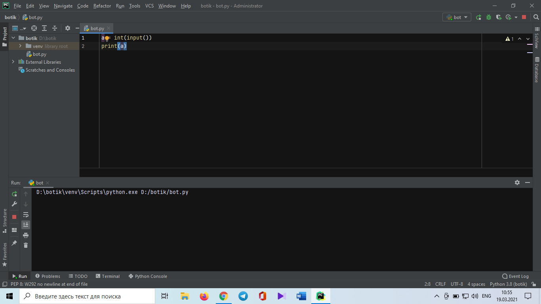Open the Navigate menu
Image resolution: width=541 pixels, height=304 pixels.
63,6
